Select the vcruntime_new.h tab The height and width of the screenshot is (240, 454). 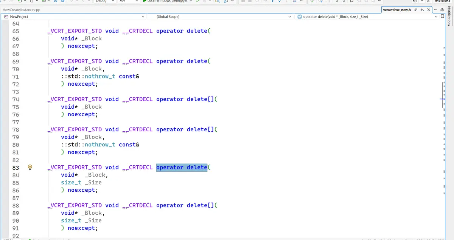pyautogui.click(x=396, y=9)
